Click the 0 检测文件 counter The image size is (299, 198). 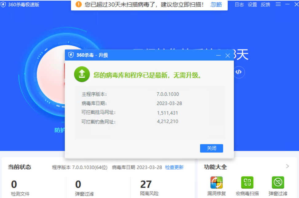click(x=20, y=188)
